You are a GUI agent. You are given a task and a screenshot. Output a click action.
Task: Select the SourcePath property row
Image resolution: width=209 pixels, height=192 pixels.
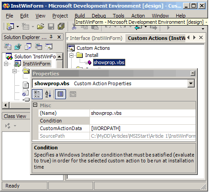point(117,136)
